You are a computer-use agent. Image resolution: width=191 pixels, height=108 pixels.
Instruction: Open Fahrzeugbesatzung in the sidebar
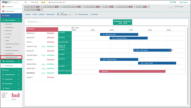(11, 57)
